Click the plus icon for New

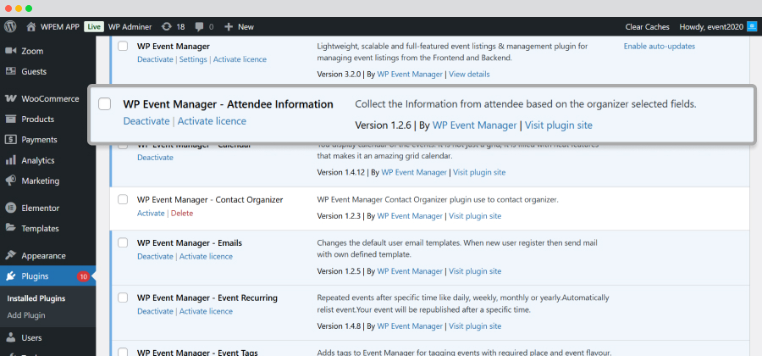[x=229, y=27]
